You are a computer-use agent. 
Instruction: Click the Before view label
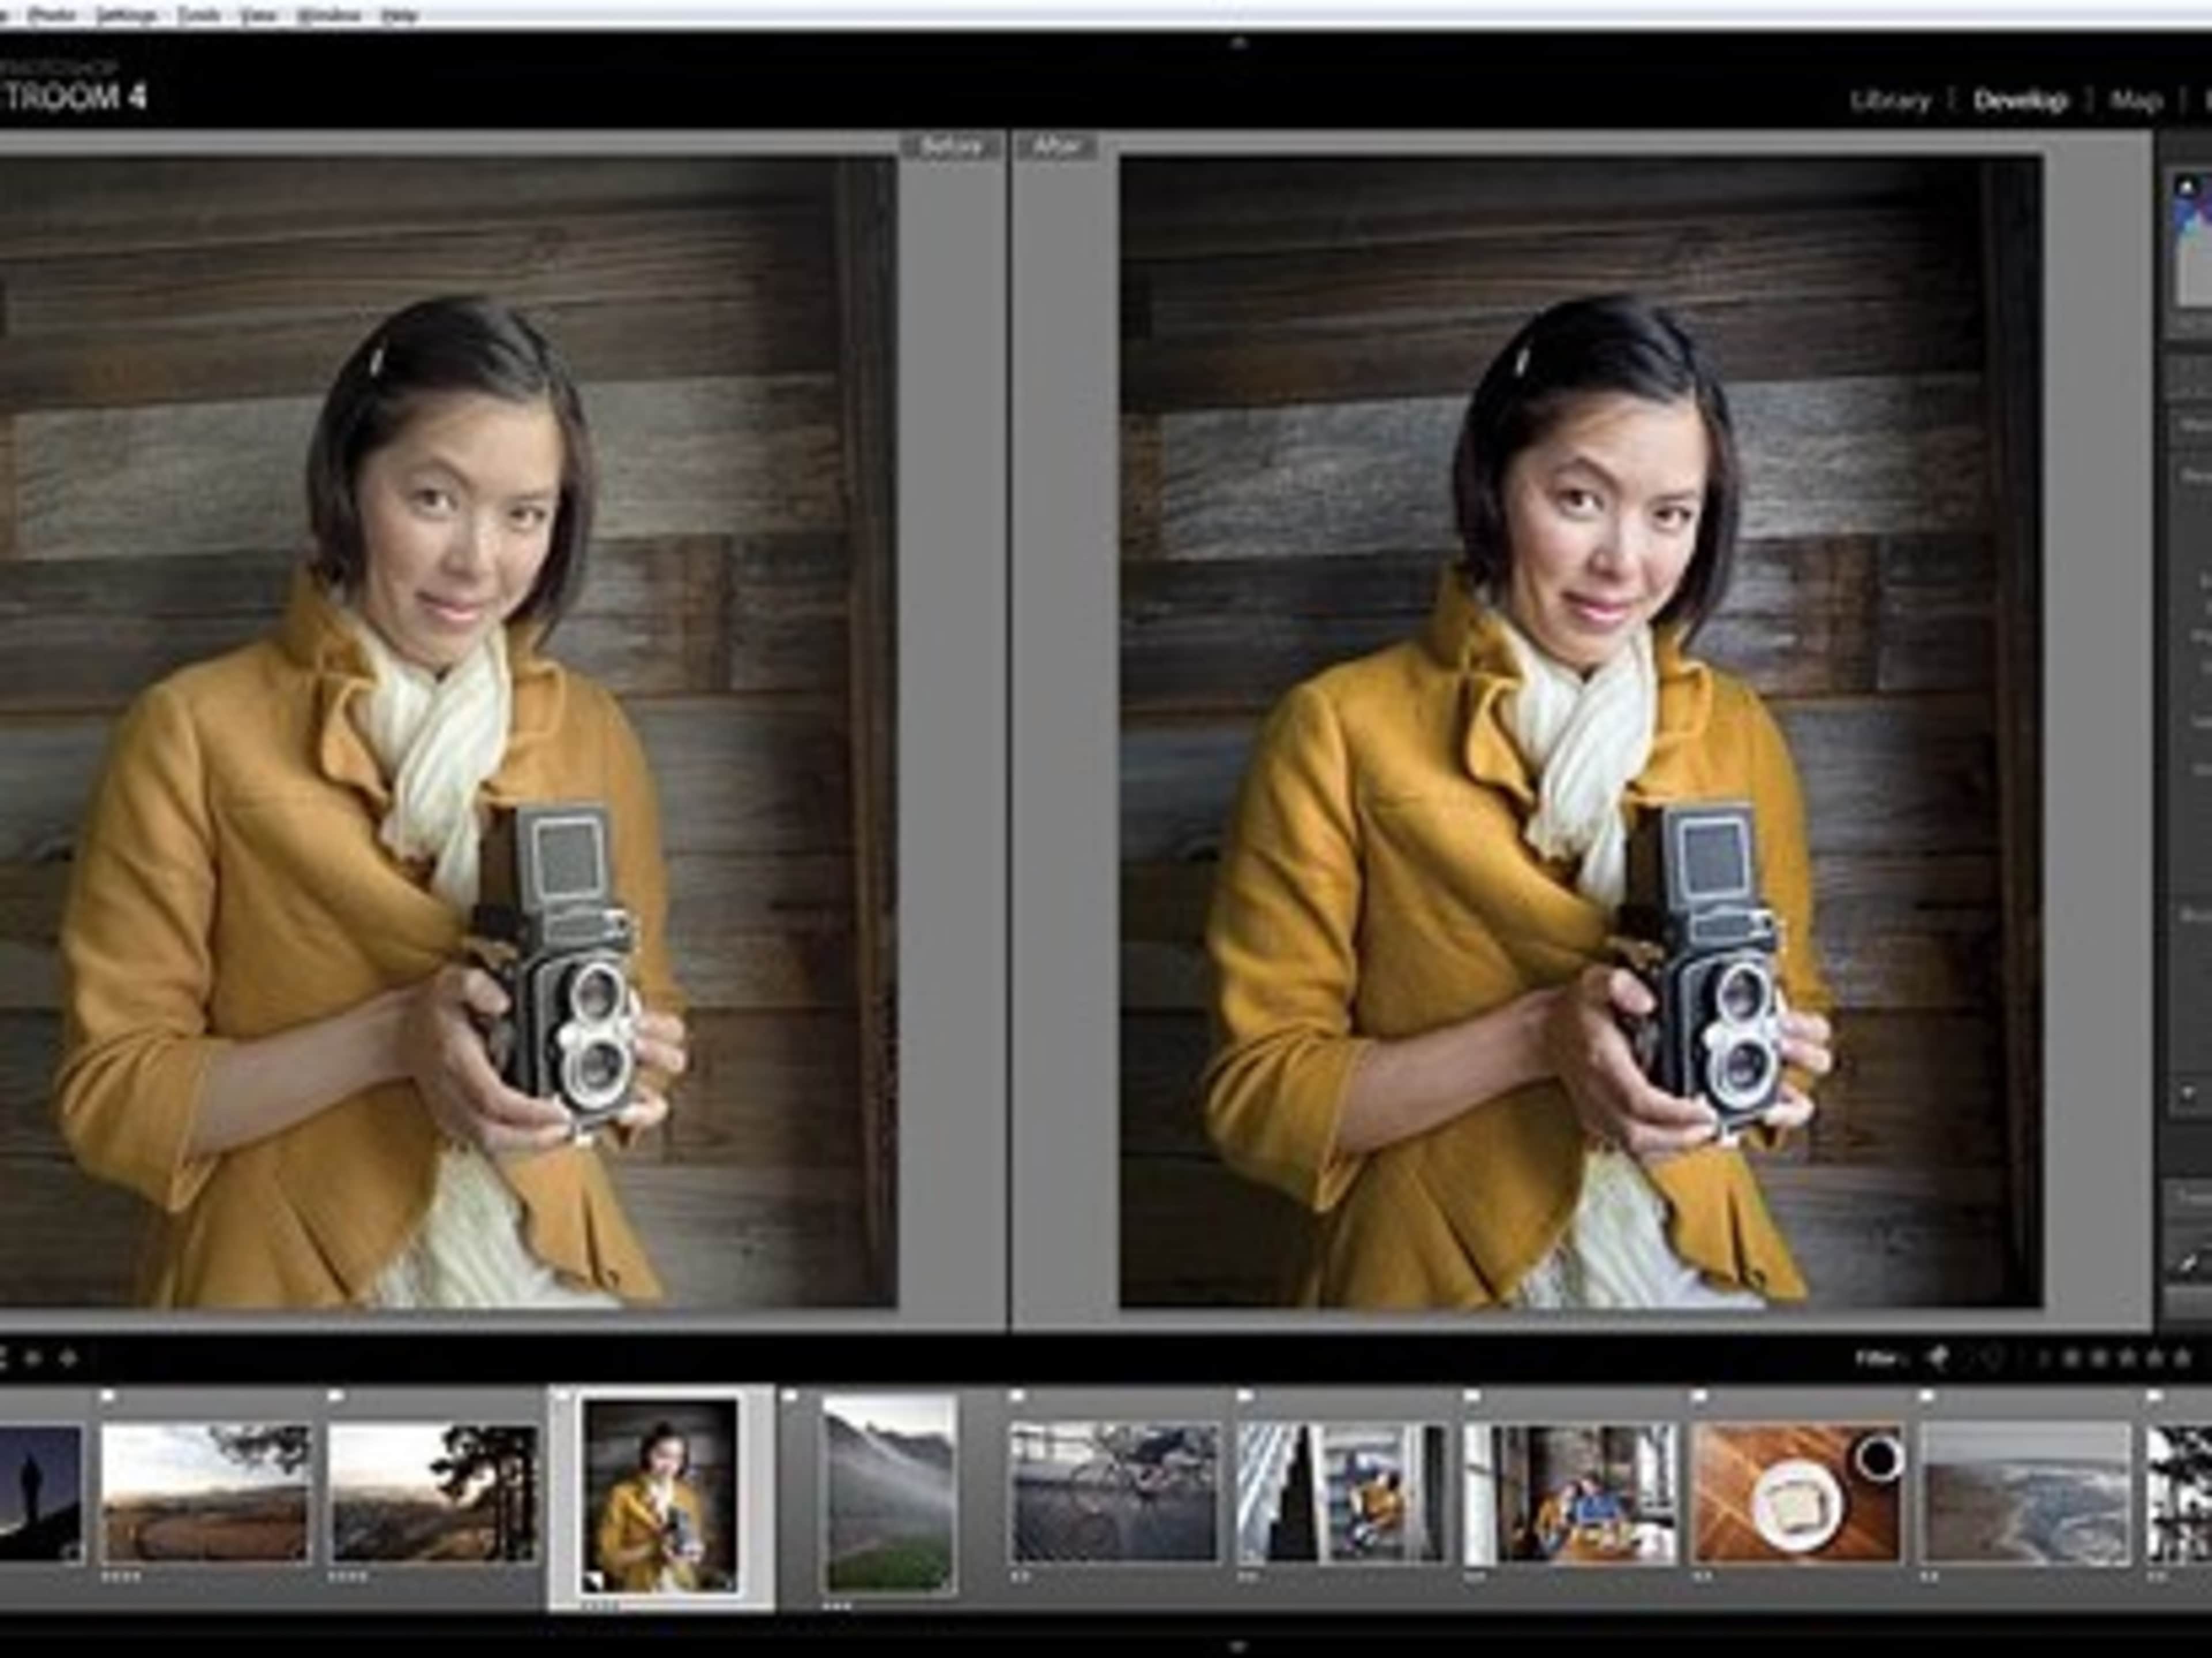pyautogui.click(x=951, y=147)
